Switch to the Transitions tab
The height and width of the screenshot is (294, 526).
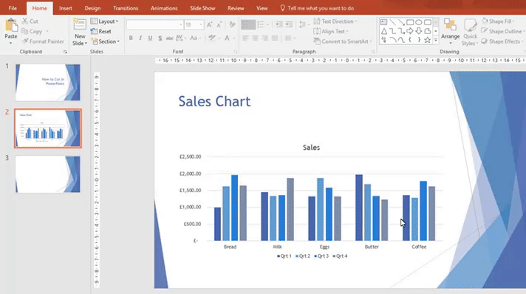click(126, 8)
